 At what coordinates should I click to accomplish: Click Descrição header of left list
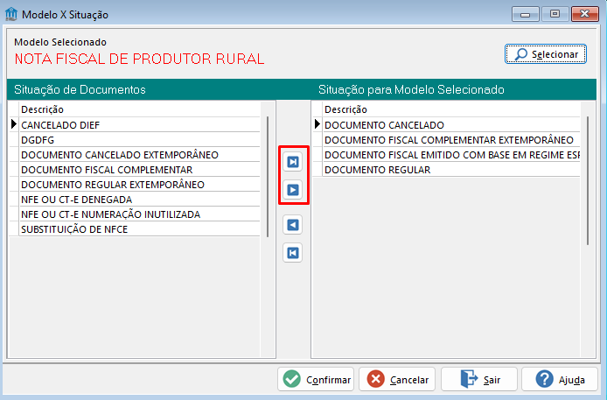[140, 109]
